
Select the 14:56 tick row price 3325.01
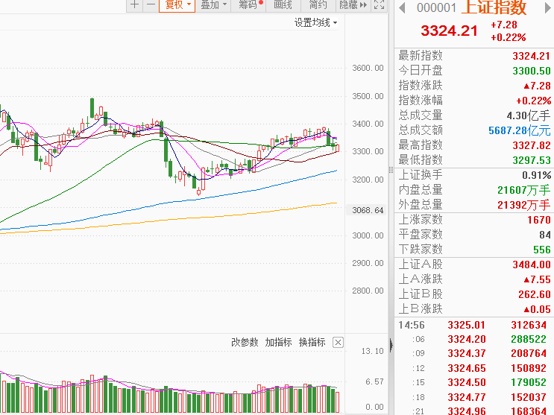coord(466,325)
